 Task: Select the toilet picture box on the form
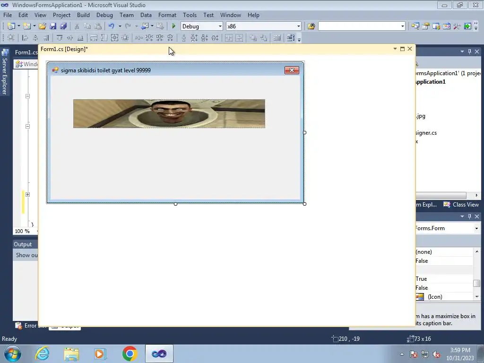click(169, 113)
